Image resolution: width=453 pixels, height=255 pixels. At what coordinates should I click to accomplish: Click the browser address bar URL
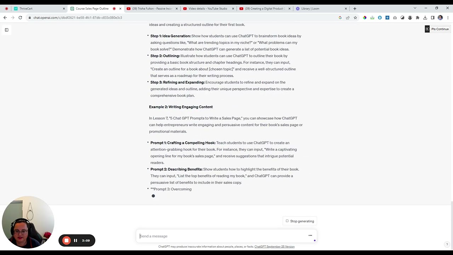pyautogui.click(x=78, y=18)
